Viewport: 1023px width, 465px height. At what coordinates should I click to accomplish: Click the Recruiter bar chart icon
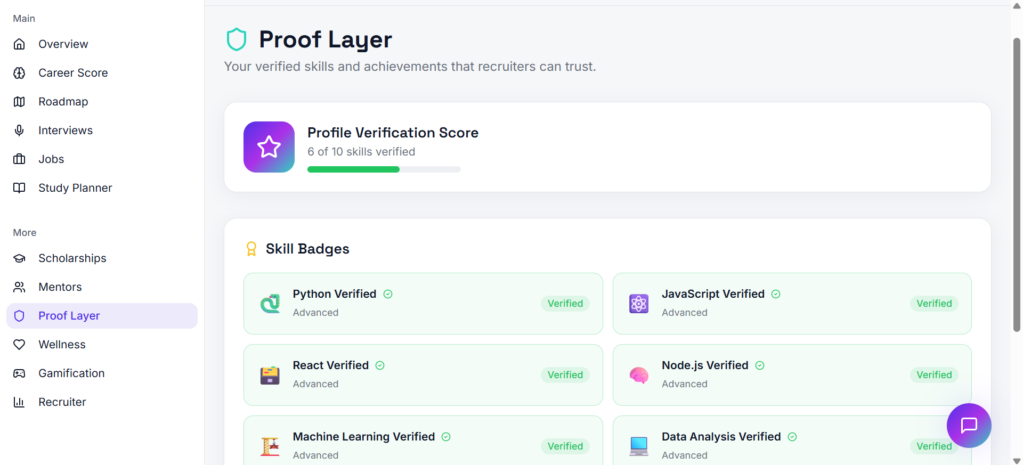[19, 402]
